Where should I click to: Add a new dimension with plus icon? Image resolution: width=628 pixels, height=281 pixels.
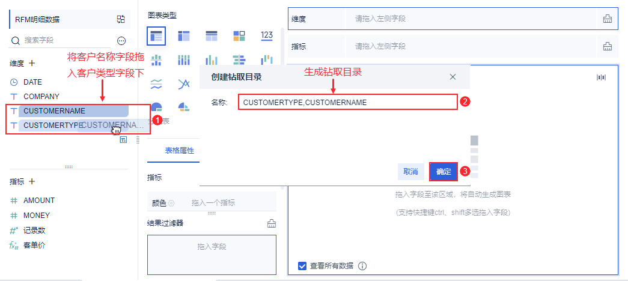pyautogui.click(x=32, y=63)
